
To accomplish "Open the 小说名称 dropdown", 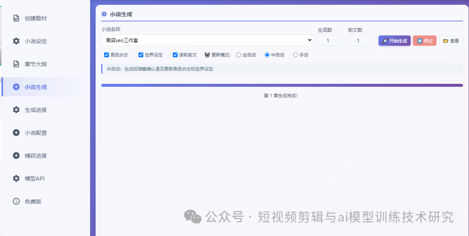I will coord(207,40).
